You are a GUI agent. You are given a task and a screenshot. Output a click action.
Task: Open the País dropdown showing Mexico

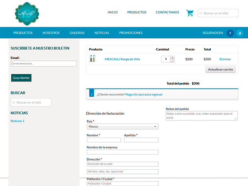pyautogui.click(x=122, y=126)
